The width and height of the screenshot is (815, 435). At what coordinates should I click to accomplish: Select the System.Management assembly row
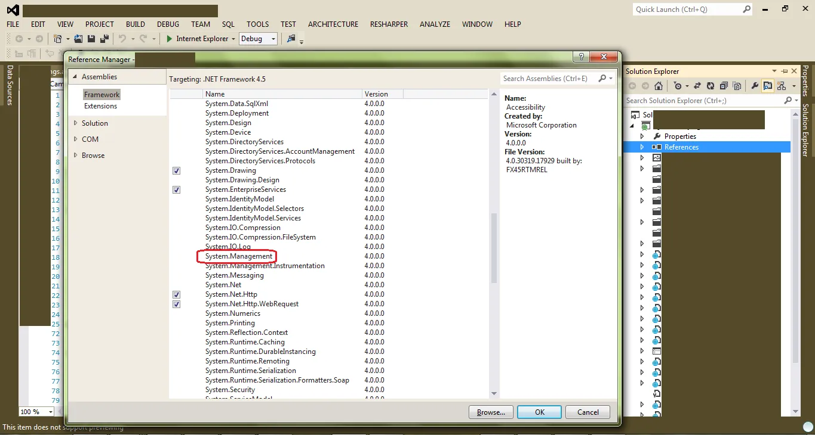pos(329,256)
